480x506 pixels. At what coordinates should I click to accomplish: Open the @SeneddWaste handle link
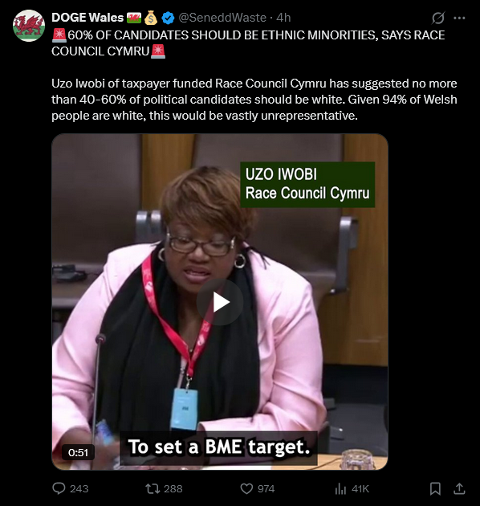point(222,18)
